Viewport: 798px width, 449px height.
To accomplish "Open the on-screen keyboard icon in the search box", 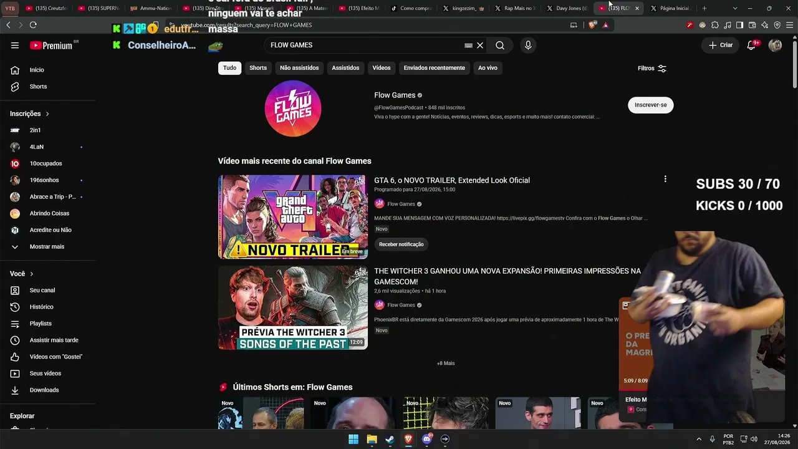I will pos(468,46).
